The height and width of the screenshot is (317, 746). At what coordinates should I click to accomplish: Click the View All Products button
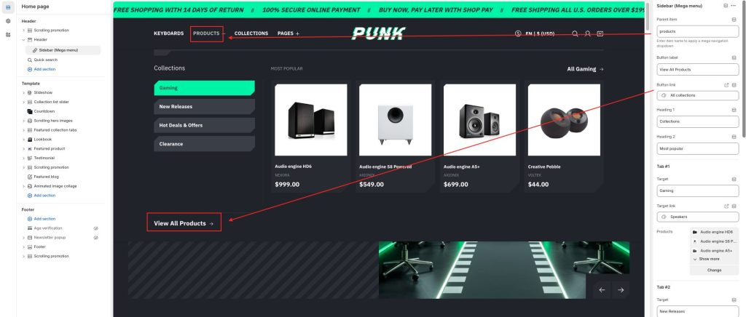click(184, 223)
